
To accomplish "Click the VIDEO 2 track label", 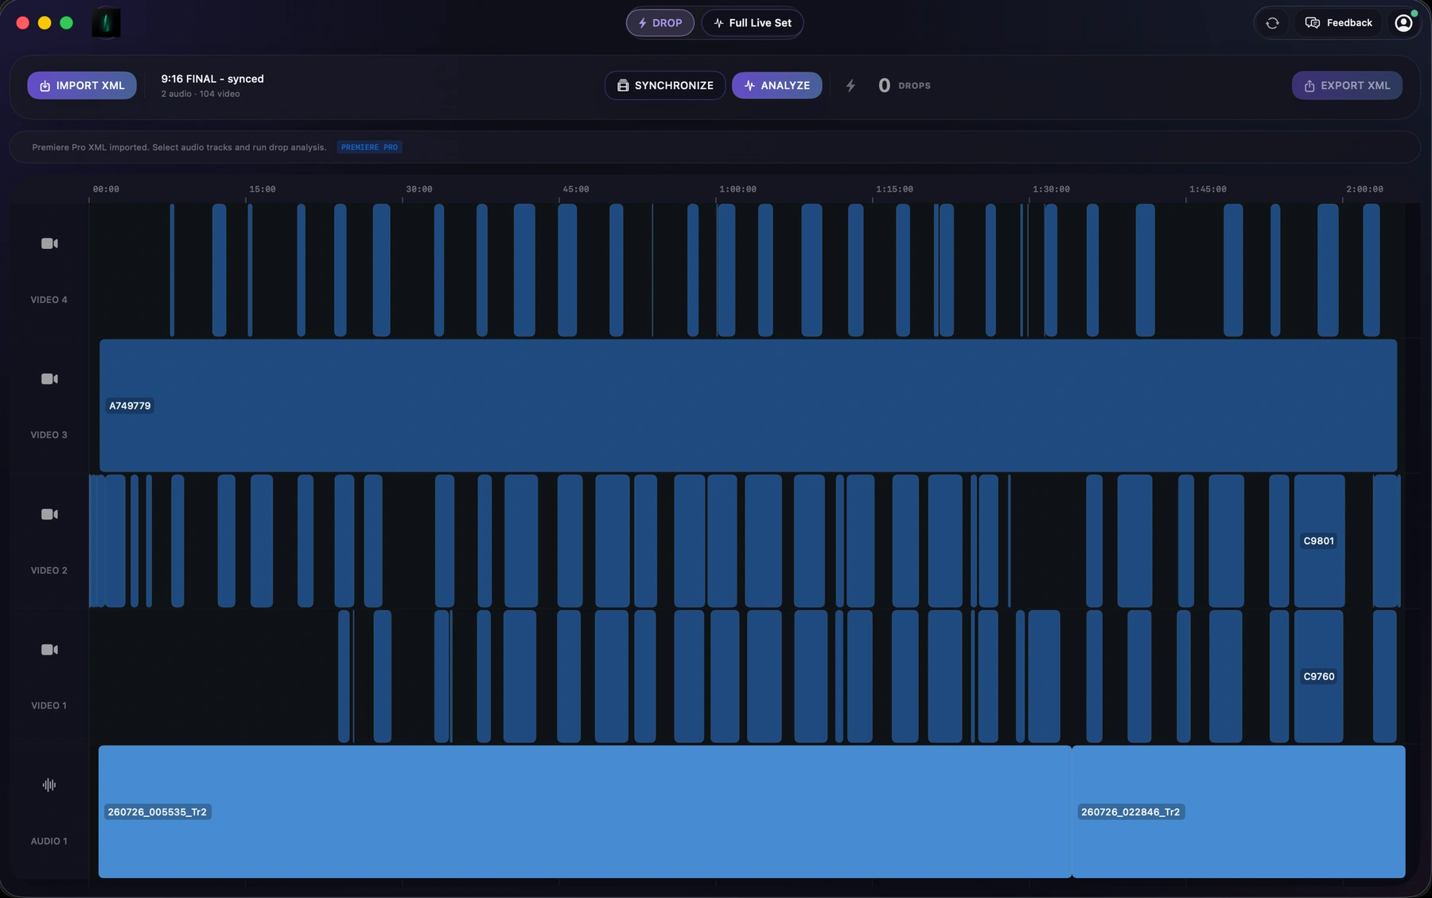I will (49, 571).
